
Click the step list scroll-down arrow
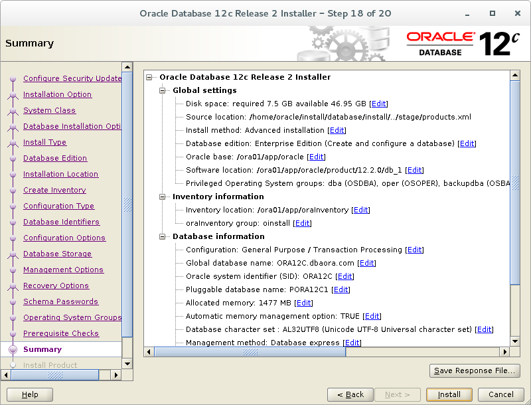pyautogui.click(x=127, y=364)
